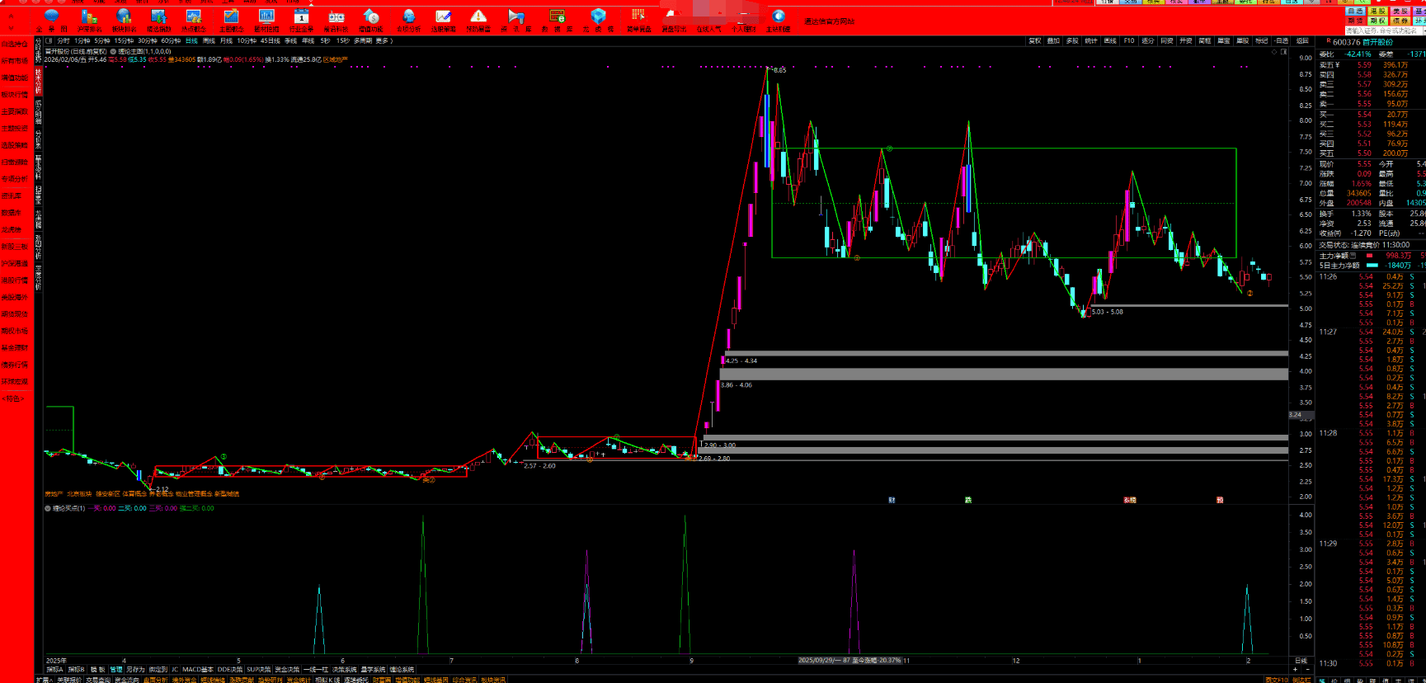The image size is (1426, 683).
Task: Select the MACD基本 indicator tab
Action: click(x=197, y=670)
